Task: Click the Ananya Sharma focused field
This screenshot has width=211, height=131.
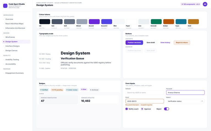Action: tap(185, 93)
